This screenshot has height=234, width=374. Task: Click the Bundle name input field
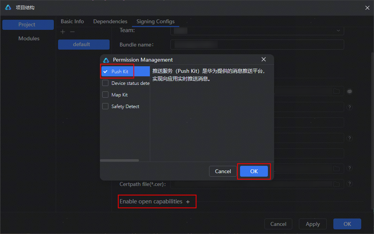tap(257, 45)
